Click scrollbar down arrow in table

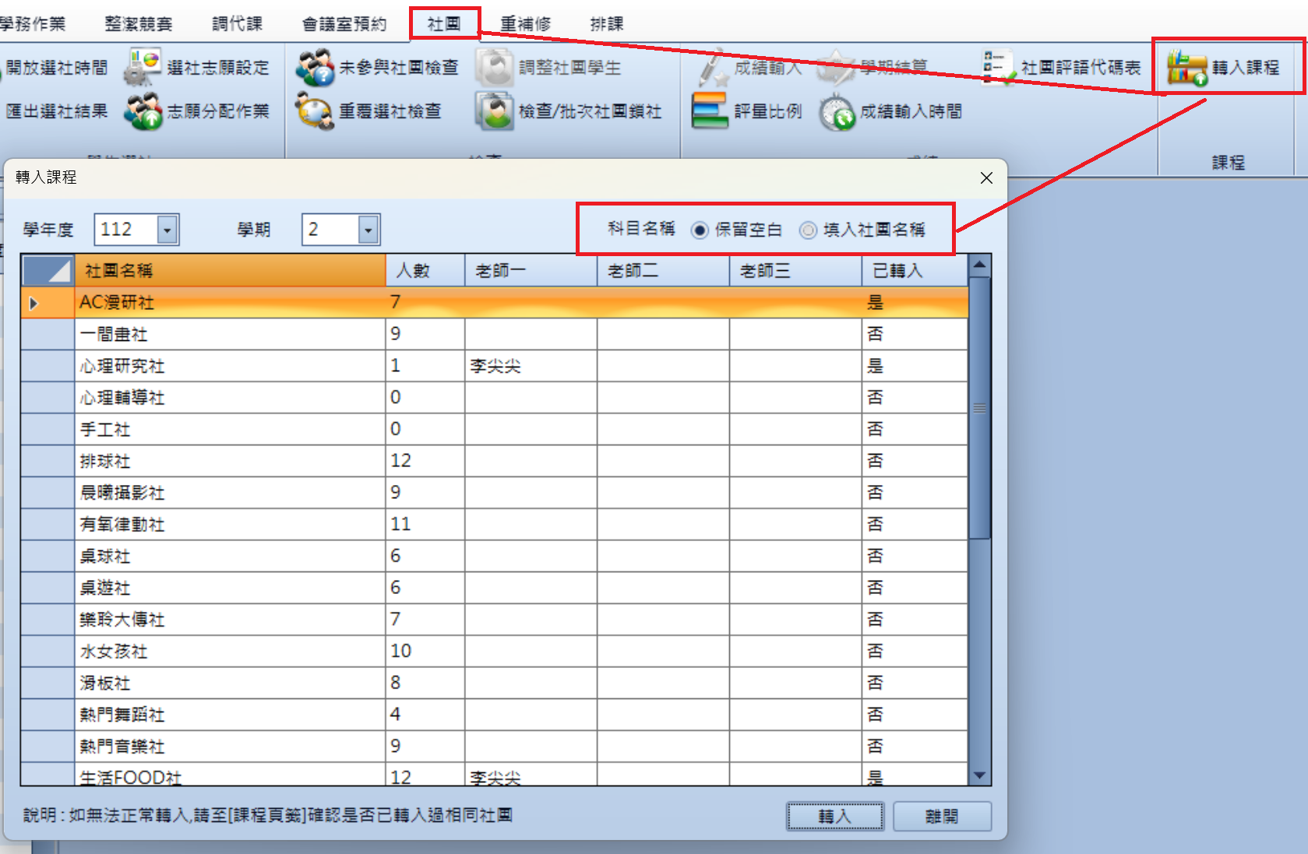point(980,775)
